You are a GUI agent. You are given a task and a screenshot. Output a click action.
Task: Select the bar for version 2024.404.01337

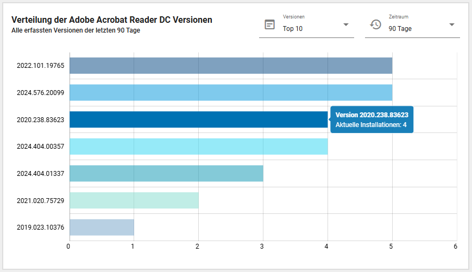[166, 174]
